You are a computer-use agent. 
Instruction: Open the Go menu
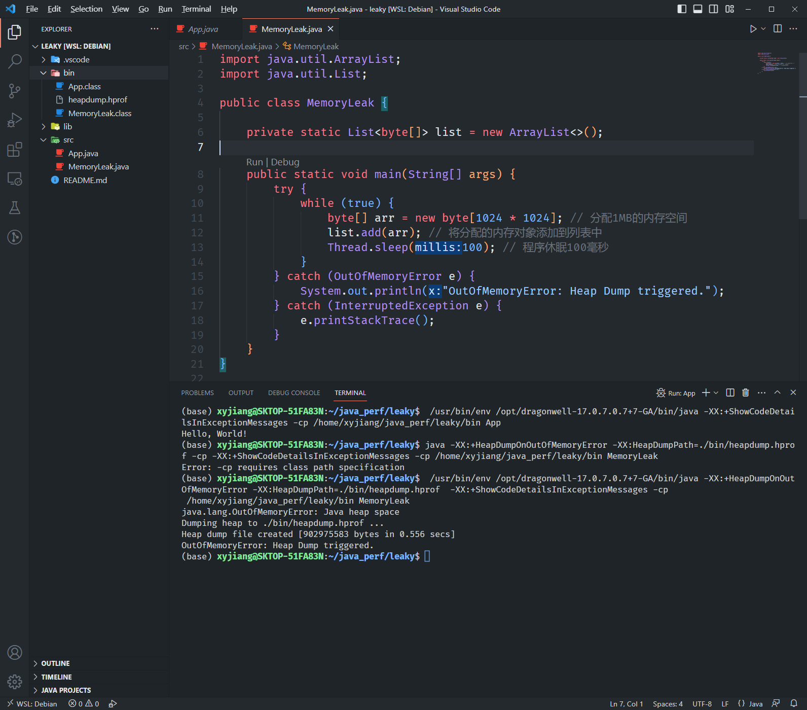pos(143,9)
